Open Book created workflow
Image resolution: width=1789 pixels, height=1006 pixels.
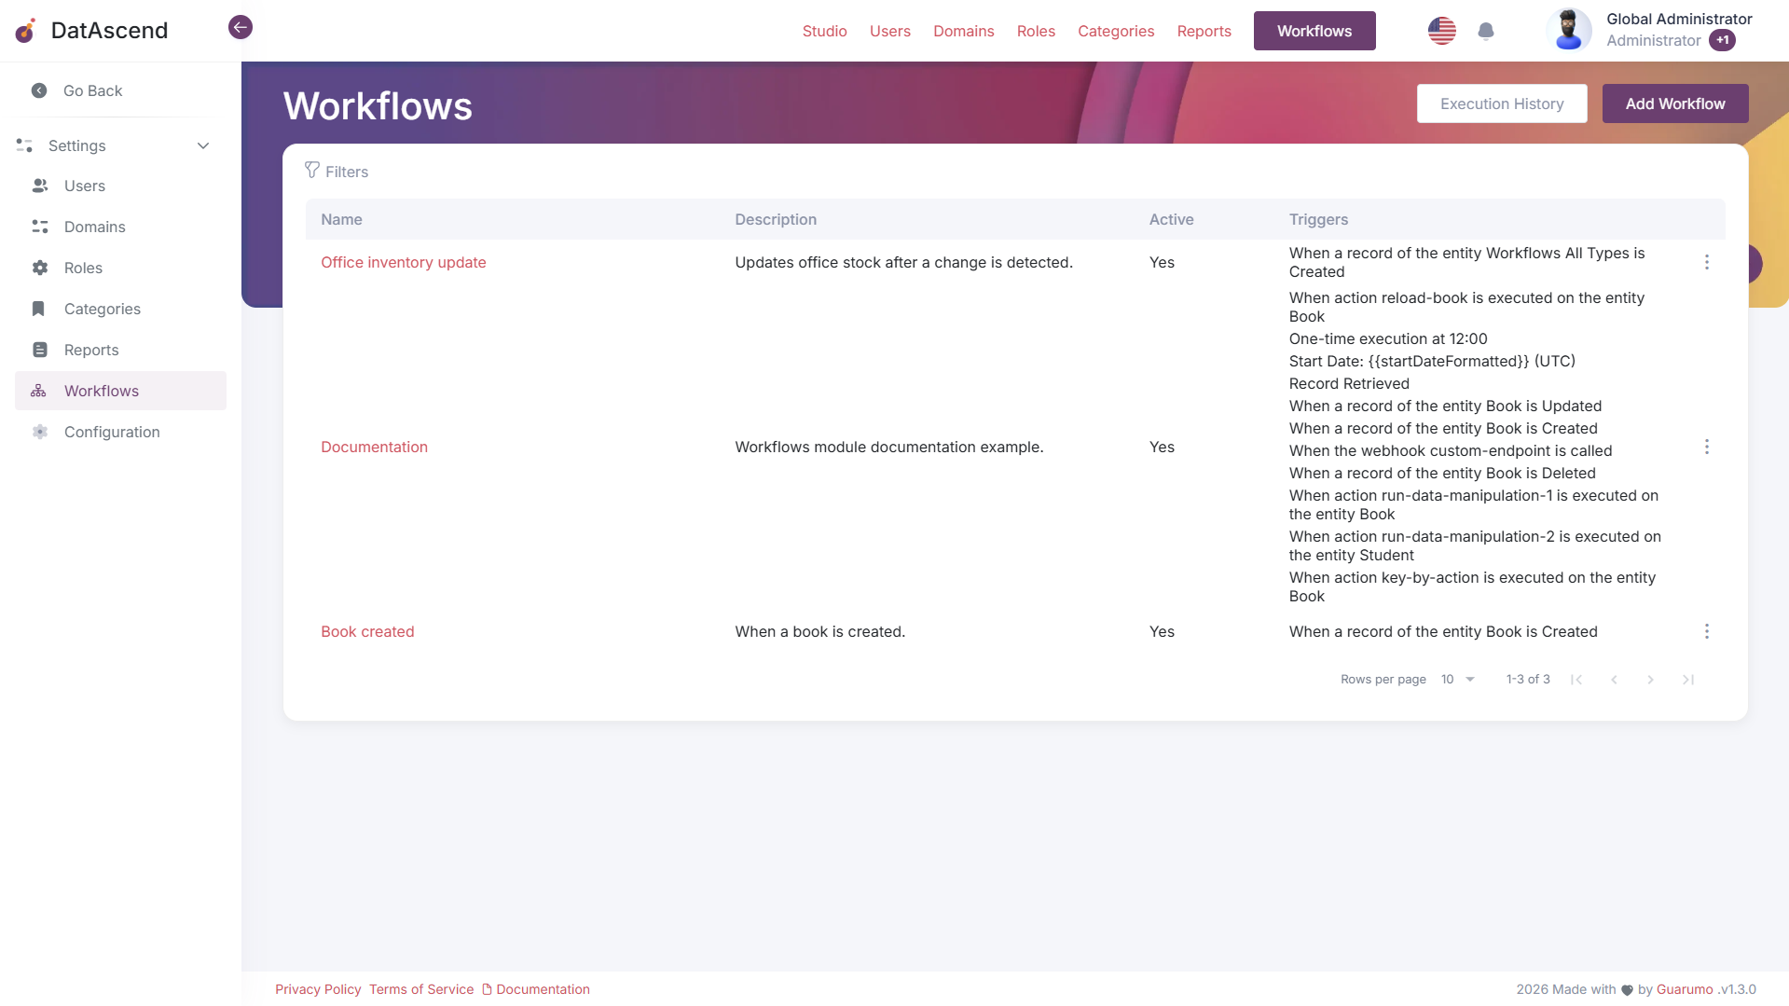(x=367, y=631)
